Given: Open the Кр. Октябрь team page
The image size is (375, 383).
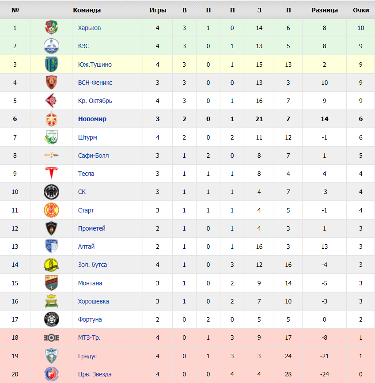Looking at the screenshot, I should [95, 101].
